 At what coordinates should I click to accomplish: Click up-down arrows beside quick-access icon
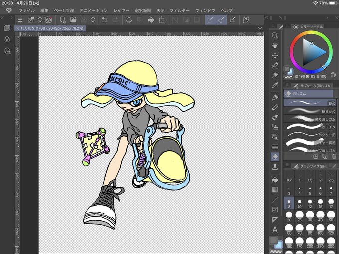[40, 20]
